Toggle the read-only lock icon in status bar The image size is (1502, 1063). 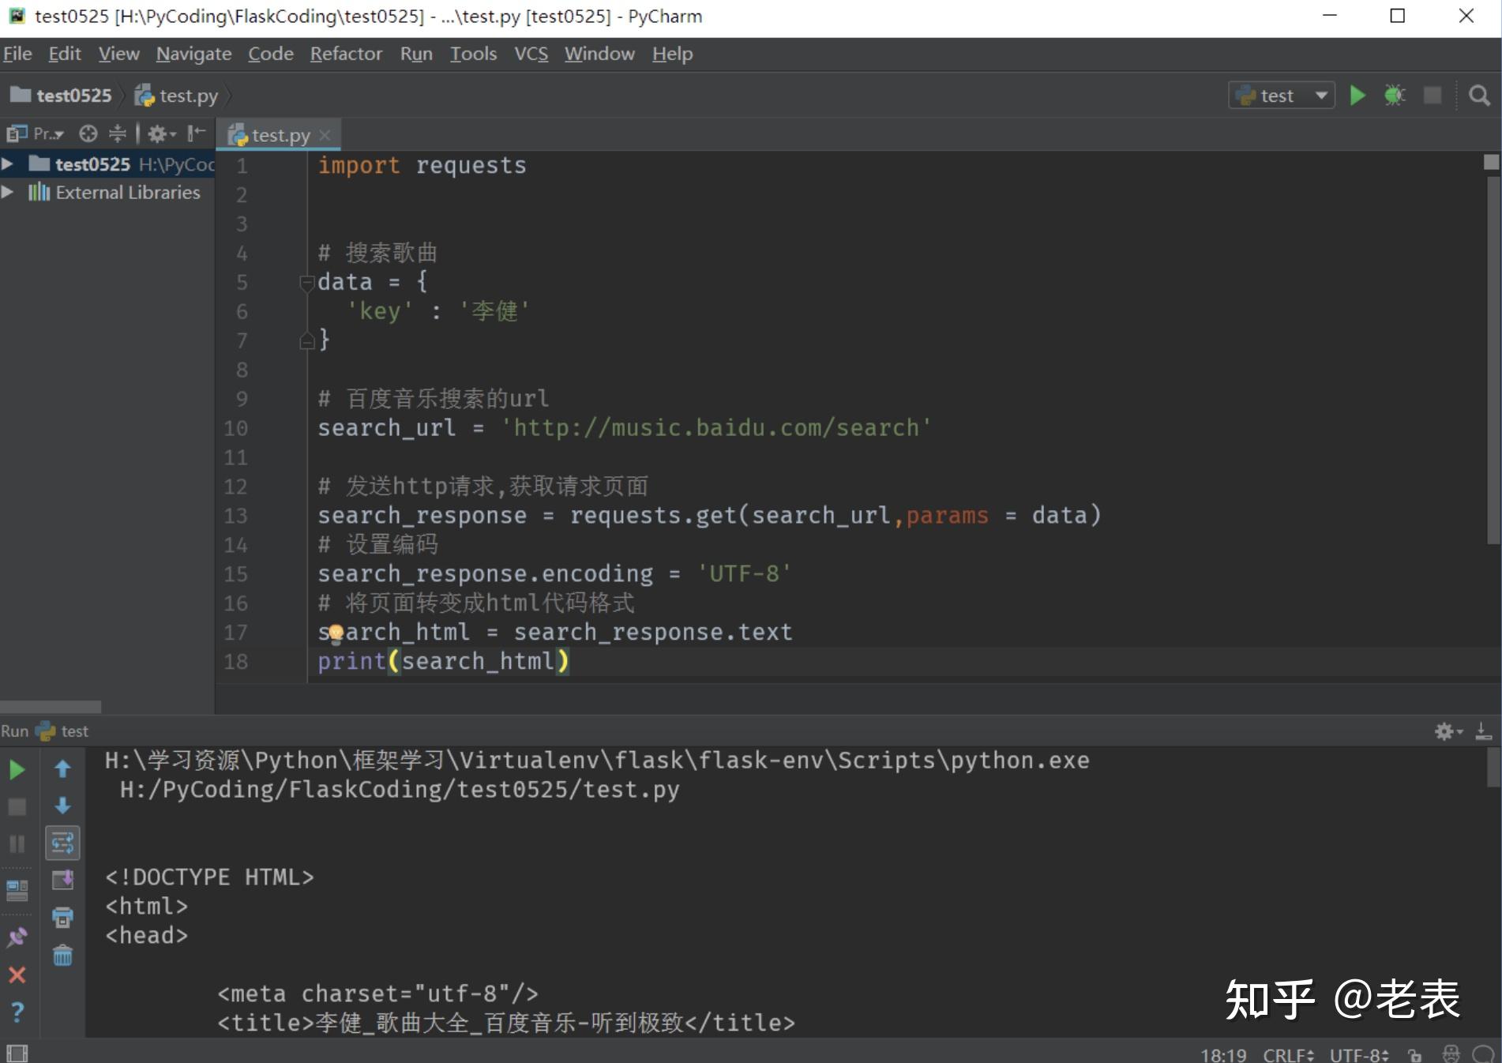pos(1414,1054)
